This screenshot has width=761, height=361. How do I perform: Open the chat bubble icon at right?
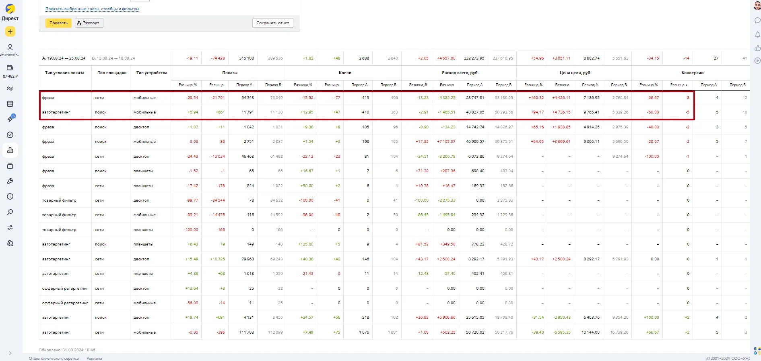pos(757,21)
